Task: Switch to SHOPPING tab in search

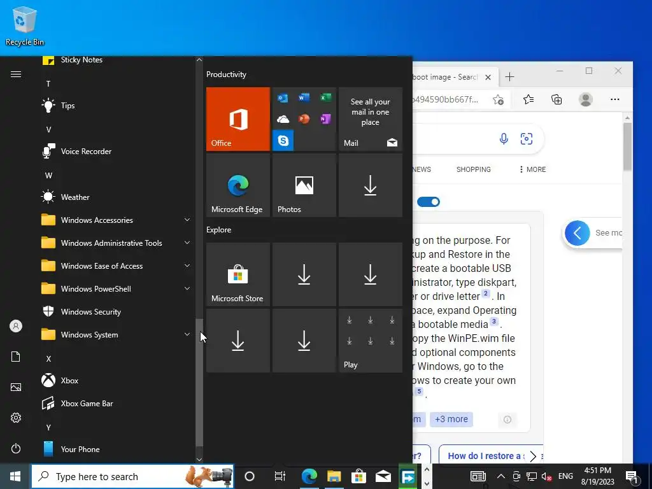Action: tap(473, 169)
